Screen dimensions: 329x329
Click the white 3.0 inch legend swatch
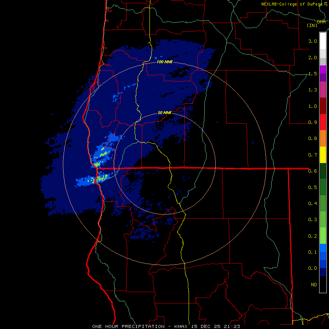tap(323, 41)
